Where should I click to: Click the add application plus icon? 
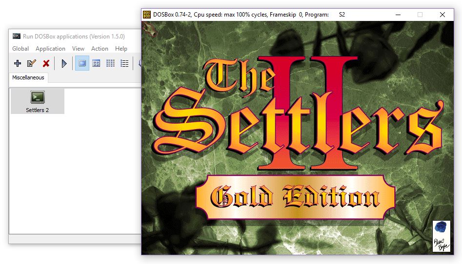pyautogui.click(x=18, y=63)
